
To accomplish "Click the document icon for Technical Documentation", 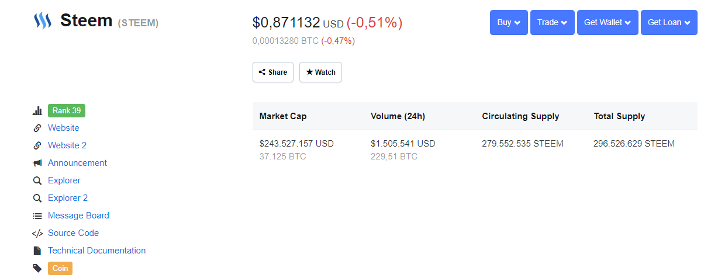I will point(37,251).
